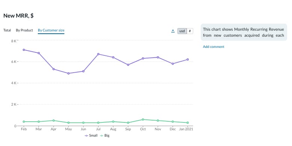Viewport: 292px width, 146px height.
Task: Select the By Customer size tab
Action: tap(51, 30)
